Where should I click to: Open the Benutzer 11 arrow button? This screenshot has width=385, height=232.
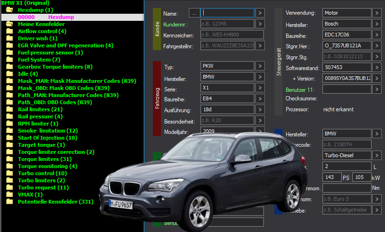(377, 89)
